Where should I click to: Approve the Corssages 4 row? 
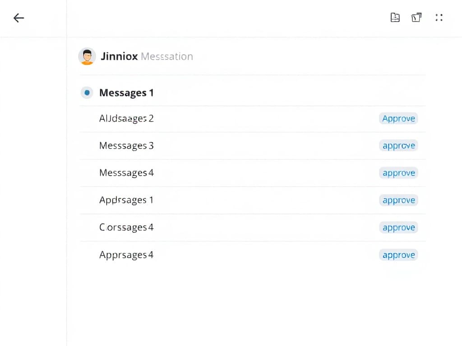pos(398,228)
